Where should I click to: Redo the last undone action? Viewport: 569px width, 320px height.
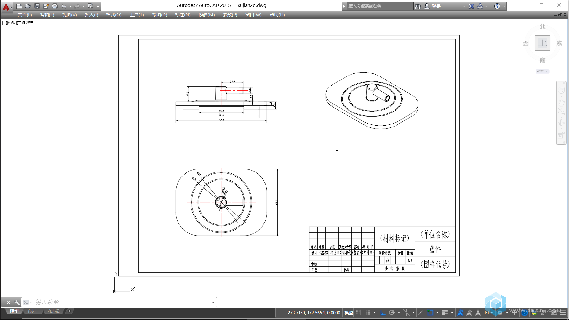tap(77, 6)
